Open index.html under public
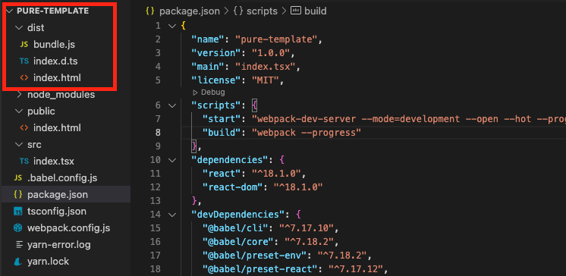 pyautogui.click(x=57, y=128)
